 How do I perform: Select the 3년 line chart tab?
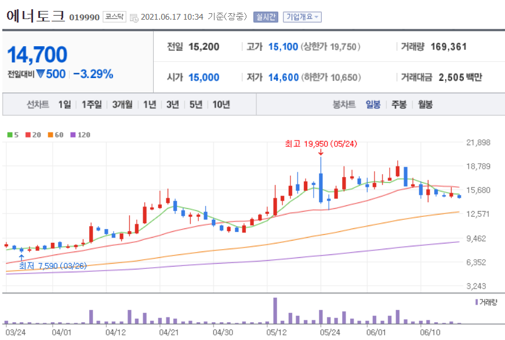(173, 104)
